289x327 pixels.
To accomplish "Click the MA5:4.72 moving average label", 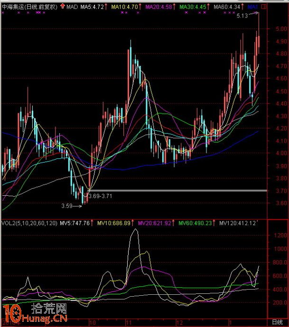I will click(x=92, y=7).
